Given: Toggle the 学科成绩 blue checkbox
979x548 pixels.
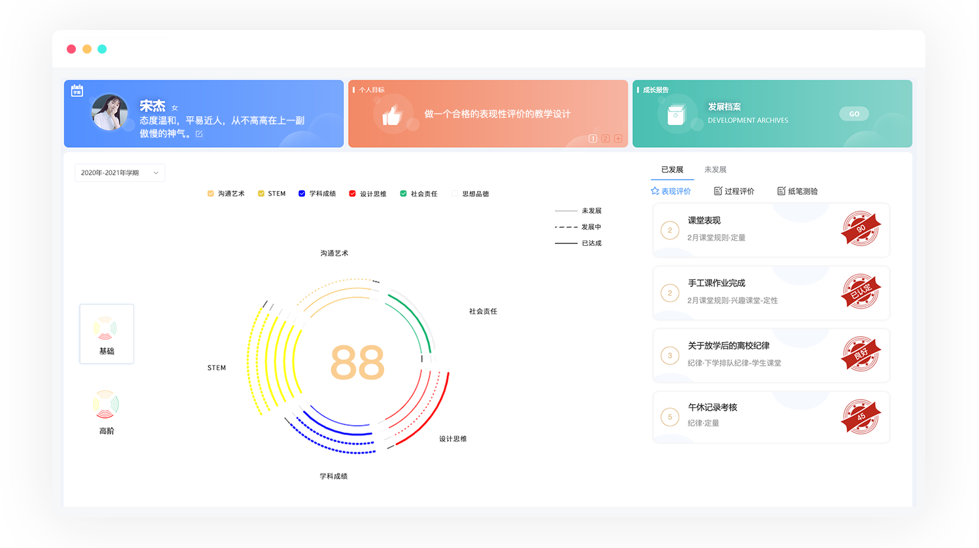Looking at the screenshot, I should click(x=302, y=194).
